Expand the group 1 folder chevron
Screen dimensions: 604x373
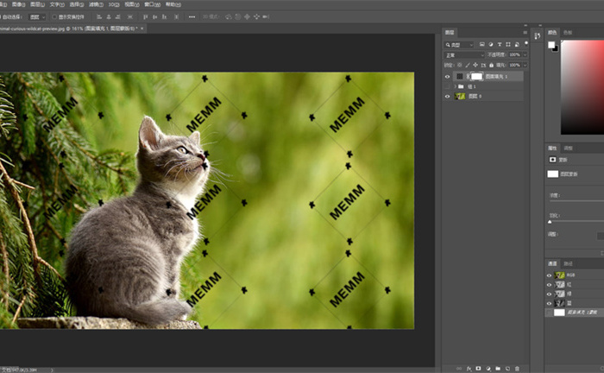pyautogui.click(x=455, y=86)
